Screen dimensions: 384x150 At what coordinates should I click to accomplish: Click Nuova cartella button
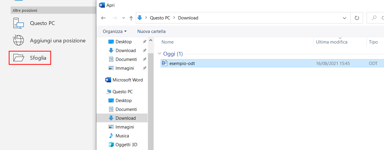(151, 31)
